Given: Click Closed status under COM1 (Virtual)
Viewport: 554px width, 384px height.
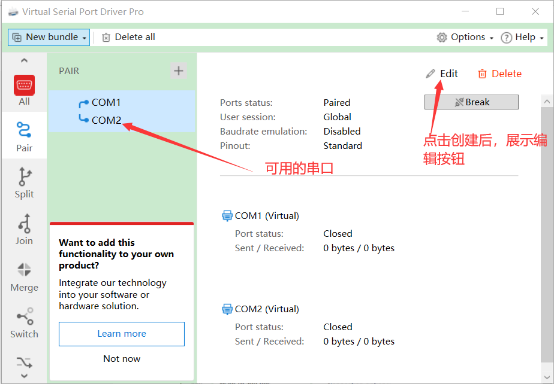Looking at the screenshot, I should tap(338, 234).
